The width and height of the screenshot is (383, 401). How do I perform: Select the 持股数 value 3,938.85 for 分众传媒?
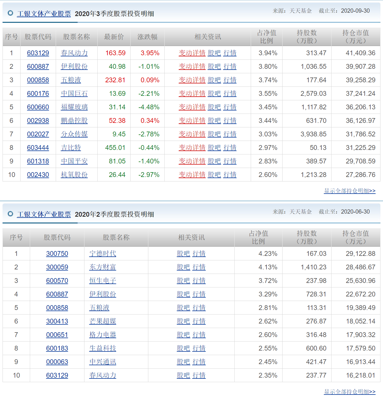(313, 134)
